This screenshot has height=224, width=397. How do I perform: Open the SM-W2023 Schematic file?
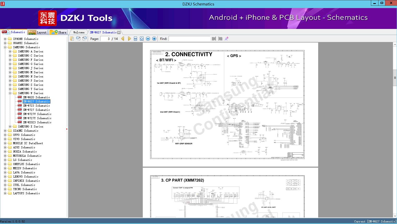click(x=37, y=122)
